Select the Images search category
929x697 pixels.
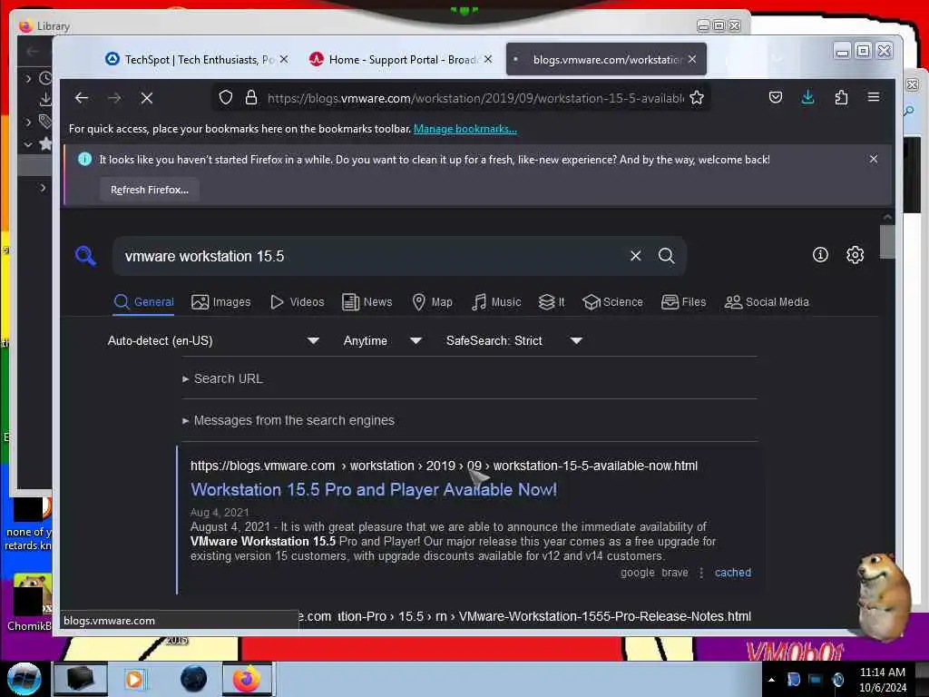pyautogui.click(x=221, y=302)
